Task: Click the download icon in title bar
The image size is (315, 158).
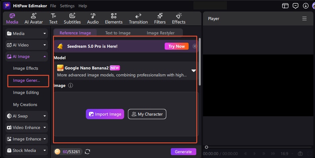Action: 306,6
